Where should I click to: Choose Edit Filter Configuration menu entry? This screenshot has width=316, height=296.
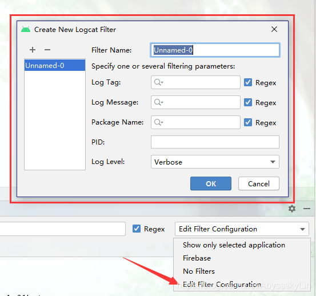[x=242, y=285]
